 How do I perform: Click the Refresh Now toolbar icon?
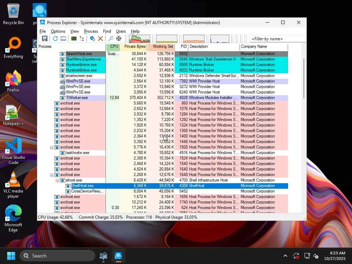pyautogui.click(x=55, y=38)
